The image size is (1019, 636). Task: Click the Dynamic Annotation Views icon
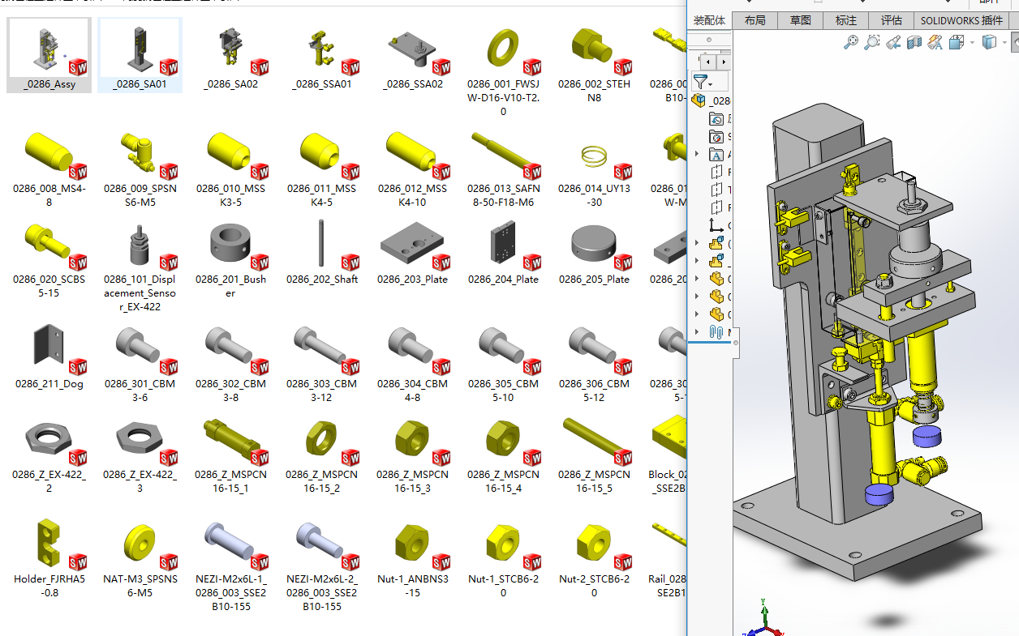tap(935, 42)
